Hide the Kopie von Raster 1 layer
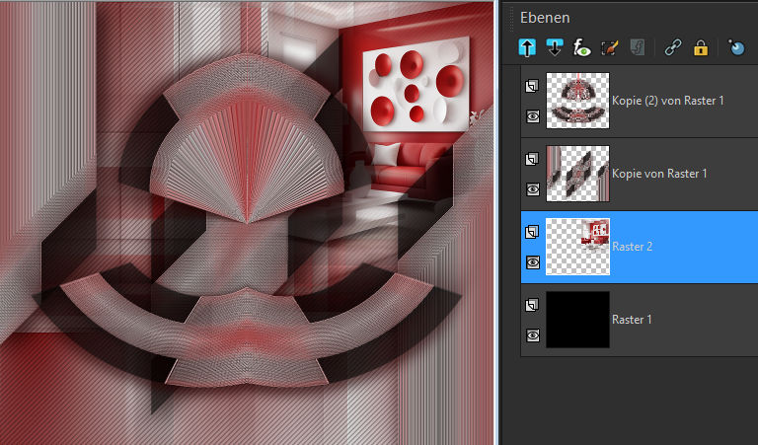This screenshot has height=445, width=758. click(x=533, y=189)
